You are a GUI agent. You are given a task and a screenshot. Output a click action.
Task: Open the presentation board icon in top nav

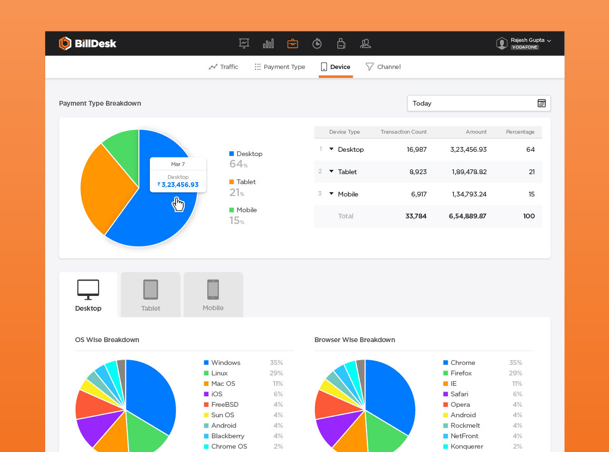pyautogui.click(x=244, y=43)
